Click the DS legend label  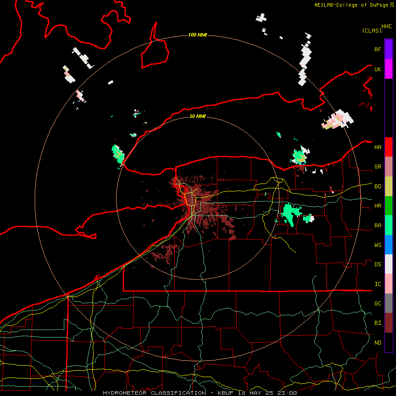(x=378, y=264)
